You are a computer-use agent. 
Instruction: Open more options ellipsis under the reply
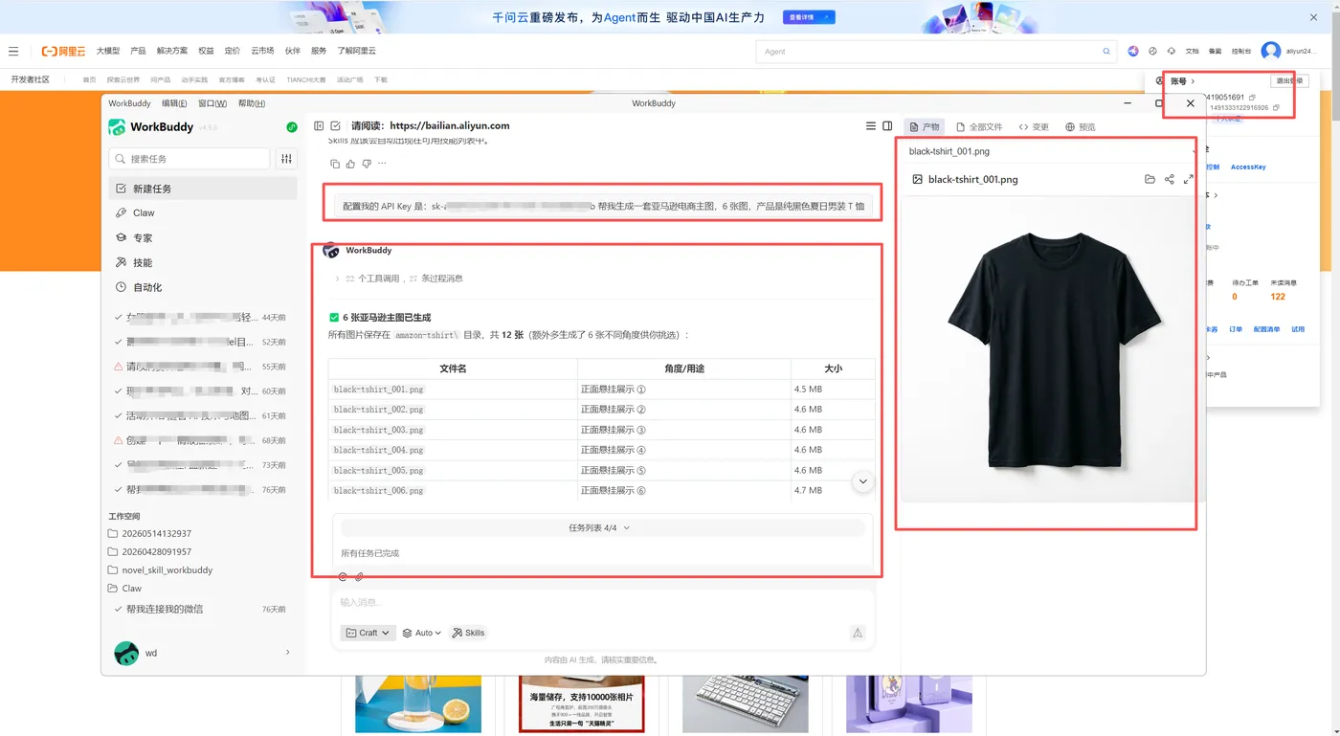point(382,164)
